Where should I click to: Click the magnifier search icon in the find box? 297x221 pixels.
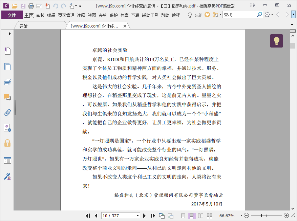coord(259,15)
